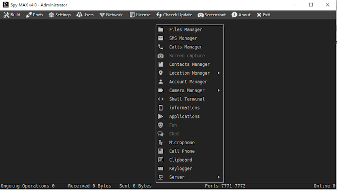Click the Received 0 Bytes status text

90,186
